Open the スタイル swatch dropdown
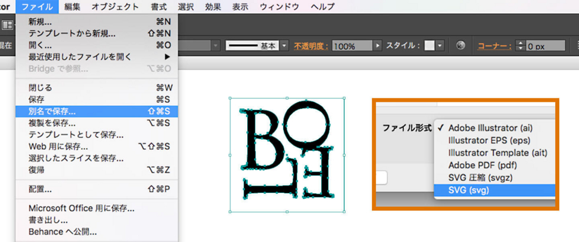Viewport: 579px width, 242px height. [439, 46]
